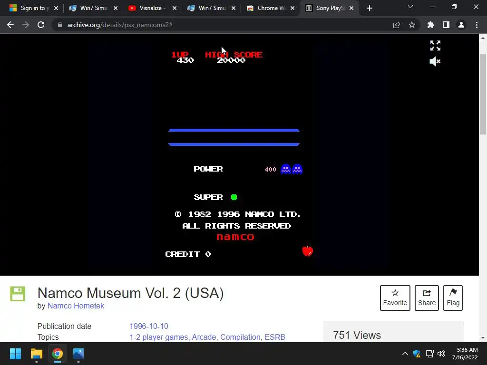Open the Compilation topic link
The image size is (487, 365).
click(241, 337)
